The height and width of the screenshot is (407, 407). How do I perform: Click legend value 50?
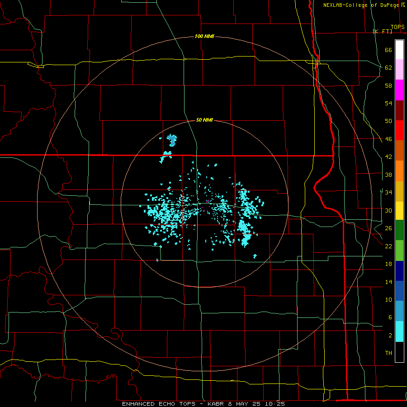click(388, 121)
